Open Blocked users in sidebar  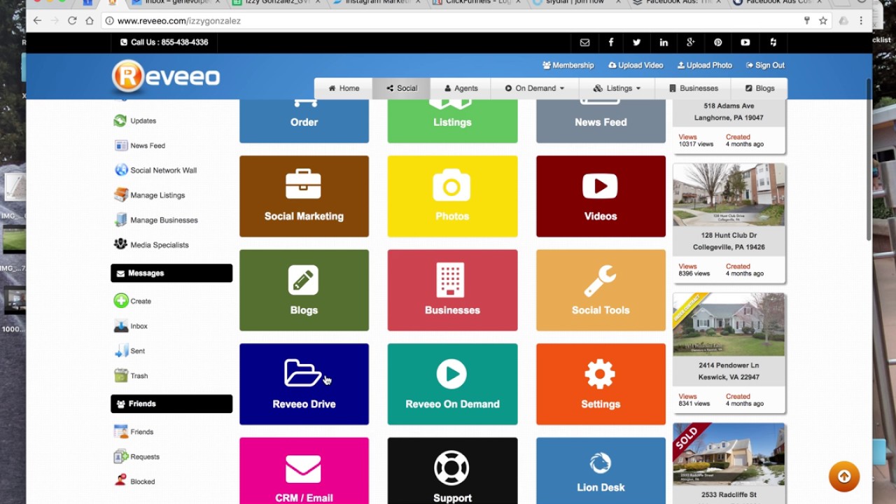(x=134, y=482)
